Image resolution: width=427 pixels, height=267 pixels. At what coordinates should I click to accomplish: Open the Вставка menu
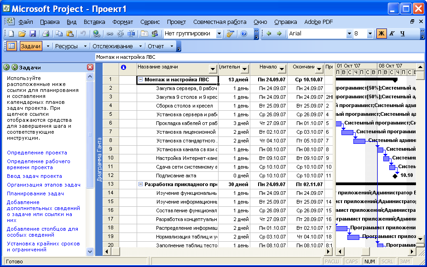(x=94, y=22)
